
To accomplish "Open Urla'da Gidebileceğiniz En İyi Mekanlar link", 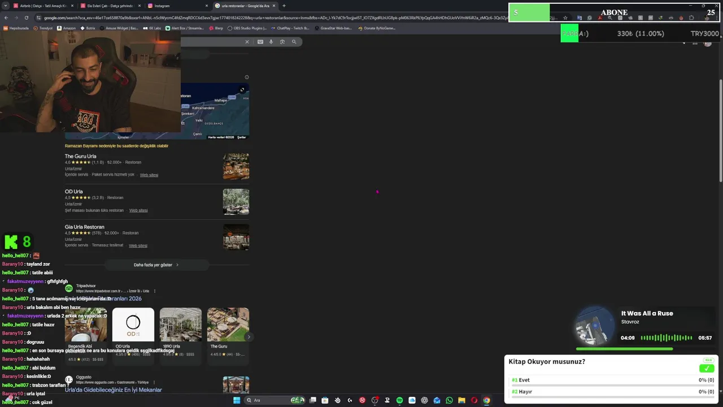I will 113,389.
